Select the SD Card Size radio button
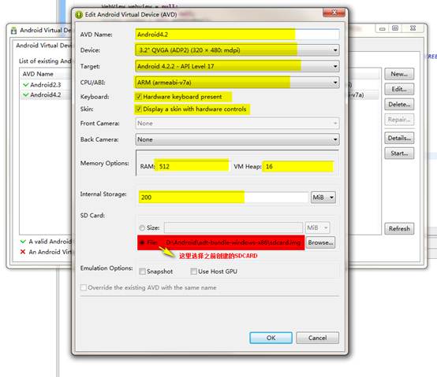This screenshot has width=437, height=377. coord(142,227)
